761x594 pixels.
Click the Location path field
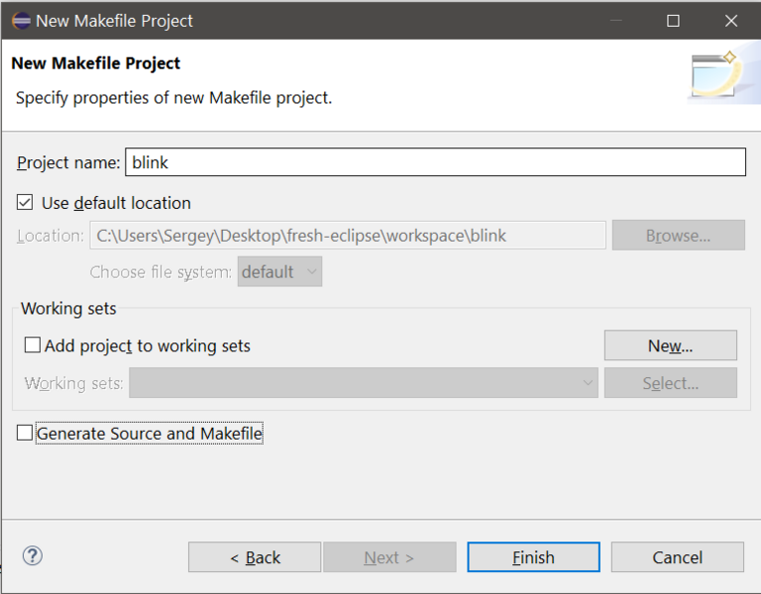point(348,236)
